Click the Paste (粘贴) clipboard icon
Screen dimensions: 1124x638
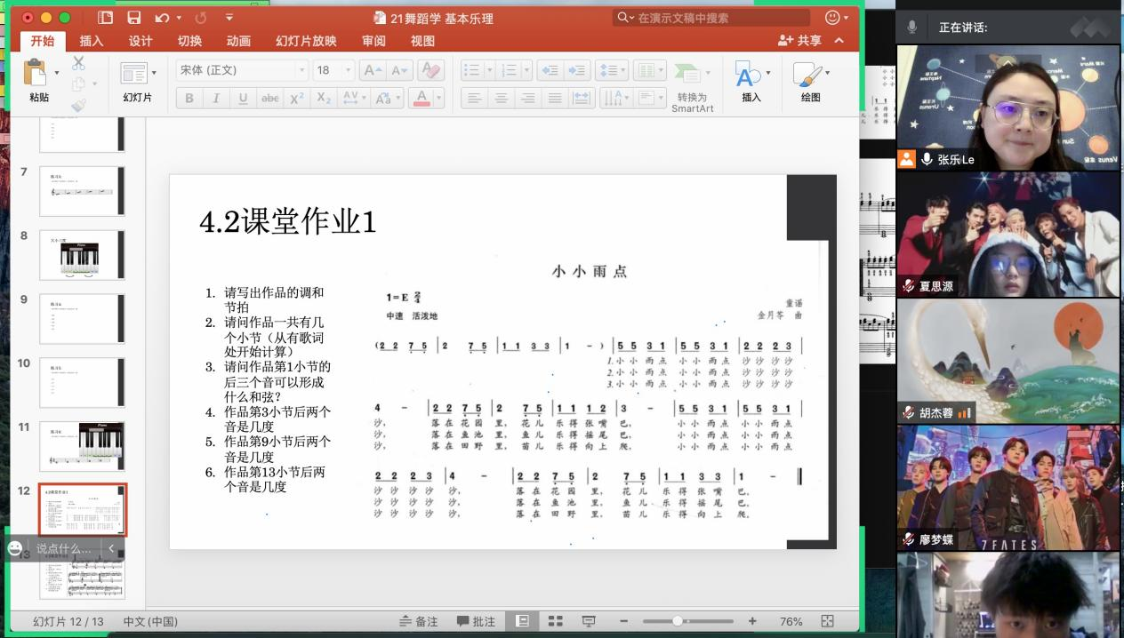point(36,73)
